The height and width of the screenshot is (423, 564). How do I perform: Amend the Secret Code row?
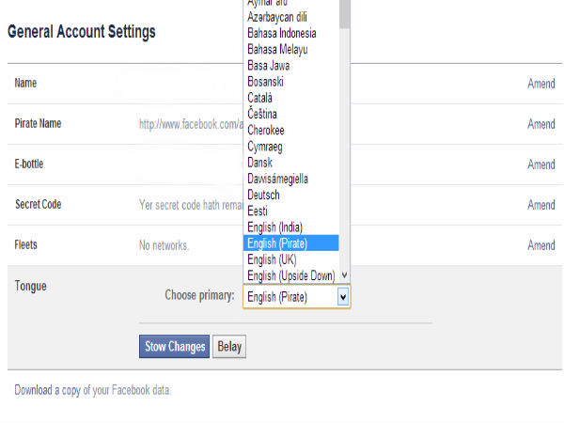[540, 205]
